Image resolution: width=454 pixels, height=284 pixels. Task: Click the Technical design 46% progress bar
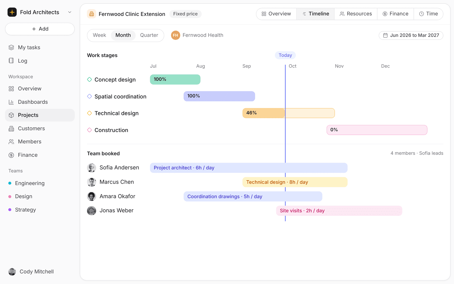[289, 113]
